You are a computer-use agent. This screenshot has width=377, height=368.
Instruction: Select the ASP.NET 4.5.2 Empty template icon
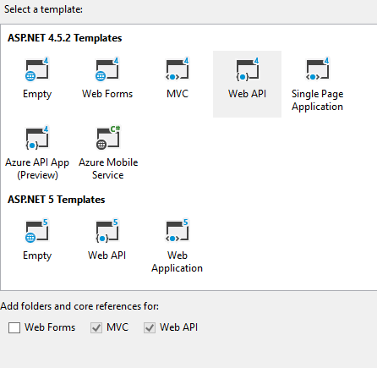pos(37,69)
